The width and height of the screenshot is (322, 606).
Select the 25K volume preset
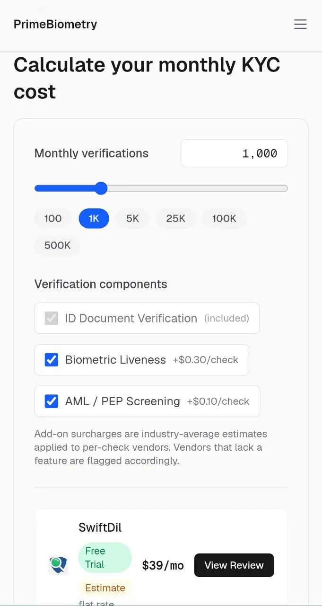pos(175,218)
